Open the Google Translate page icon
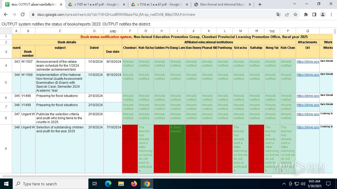Image resolution: width=337 pixels, height=189 pixels. coord(278,14)
